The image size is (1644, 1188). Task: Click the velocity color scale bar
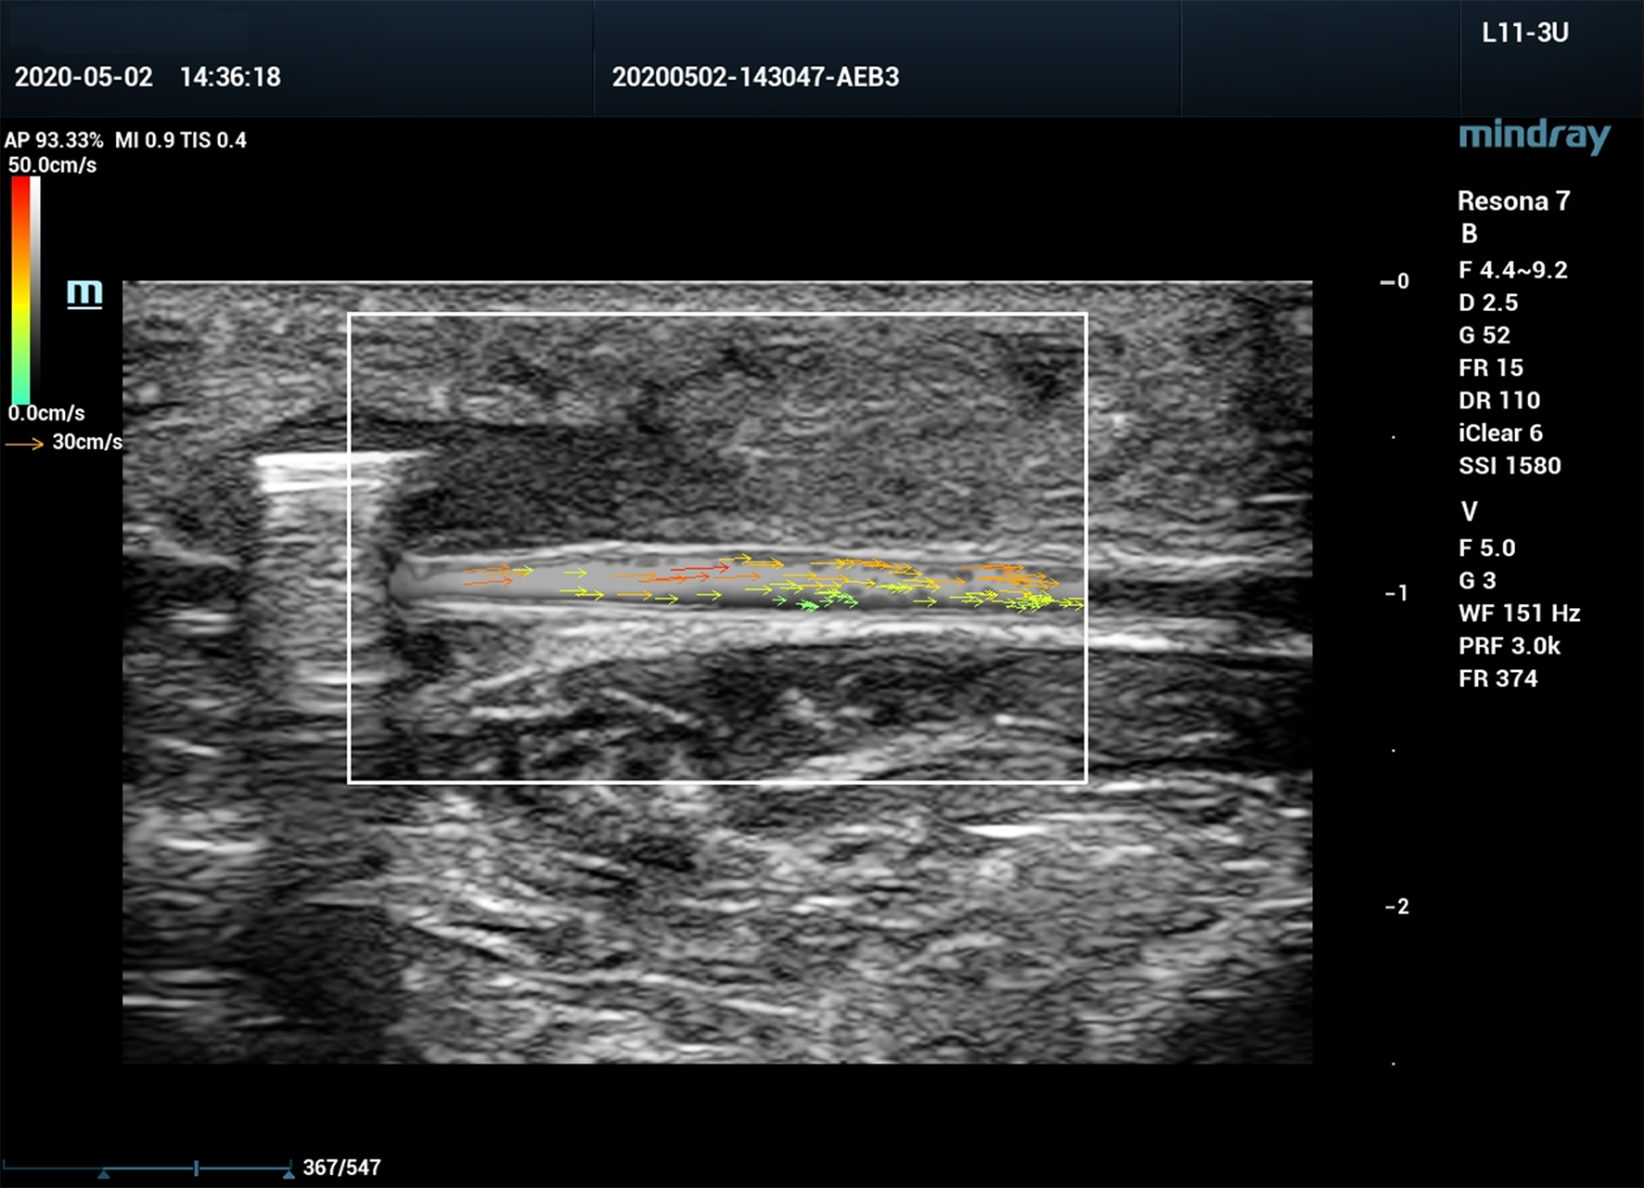coord(20,290)
